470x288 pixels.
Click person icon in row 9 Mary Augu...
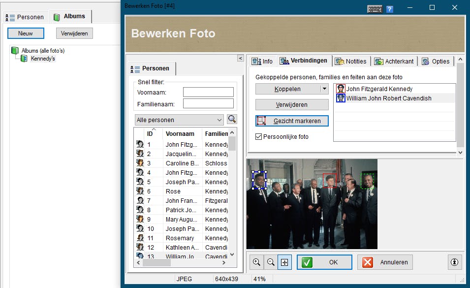(x=140, y=219)
